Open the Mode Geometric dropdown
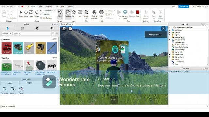This screenshot has width=209, height=117. 50,10
